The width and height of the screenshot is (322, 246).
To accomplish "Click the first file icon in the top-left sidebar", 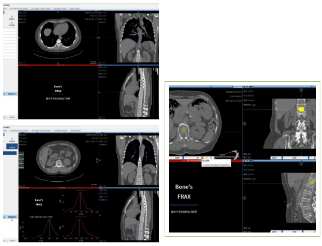I will (x=12, y=17).
